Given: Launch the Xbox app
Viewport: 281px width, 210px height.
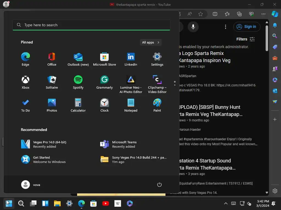Looking at the screenshot, I should pos(26,82).
